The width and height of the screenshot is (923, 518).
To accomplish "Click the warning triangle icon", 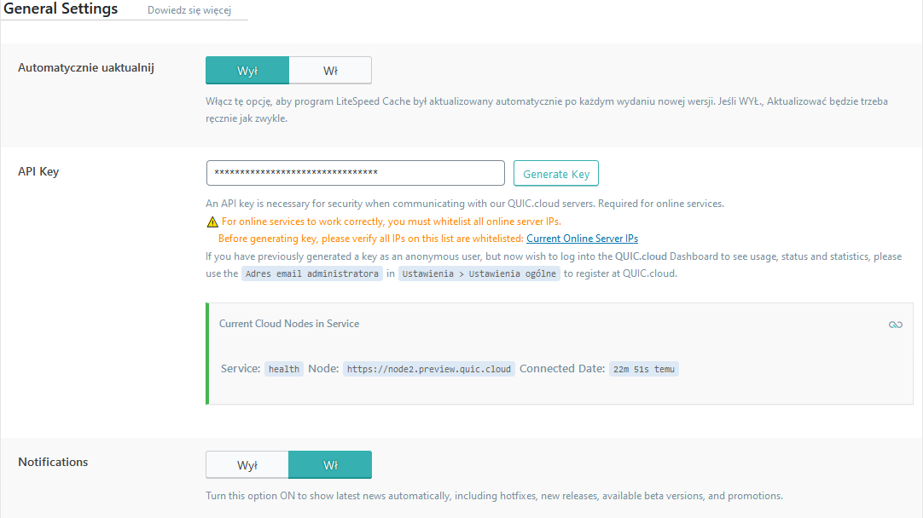I will click(x=212, y=222).
